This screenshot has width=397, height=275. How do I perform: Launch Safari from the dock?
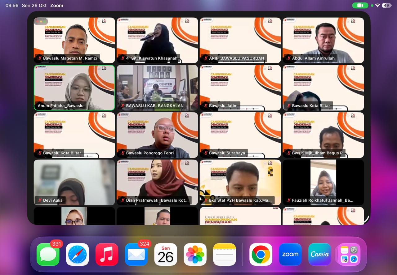[x=77, y=254]
